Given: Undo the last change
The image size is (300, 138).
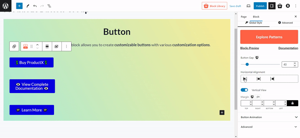Looking at the screenshot, I should pyautogui.click(x=35, y=6).
